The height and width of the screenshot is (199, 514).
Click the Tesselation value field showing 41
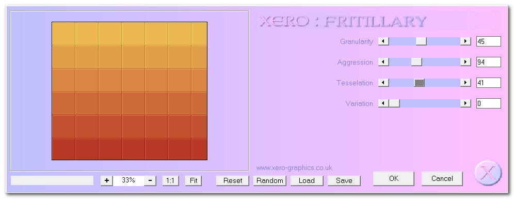pyautogui.click(x=488, y=83)
